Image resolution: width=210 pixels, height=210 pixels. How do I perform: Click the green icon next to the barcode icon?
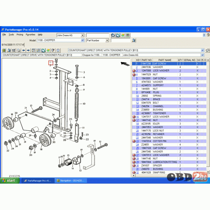pyautogui.click(x=123, y=35)
